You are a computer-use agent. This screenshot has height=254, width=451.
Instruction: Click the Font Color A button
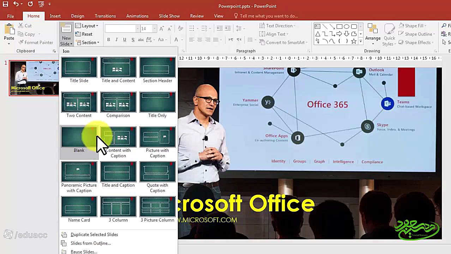pyautogui.click(x=176, y=40)
